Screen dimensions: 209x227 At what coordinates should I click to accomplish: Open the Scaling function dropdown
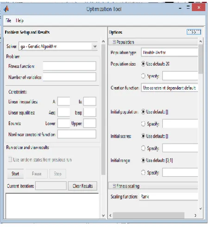pos(169,196)
